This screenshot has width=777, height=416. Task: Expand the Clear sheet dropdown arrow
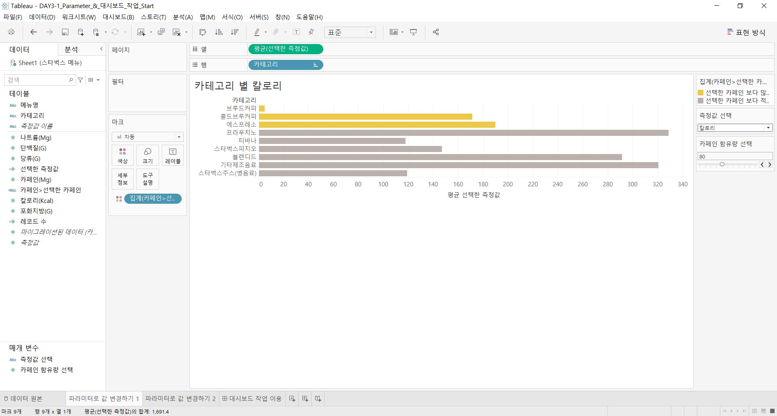point(186,32)
